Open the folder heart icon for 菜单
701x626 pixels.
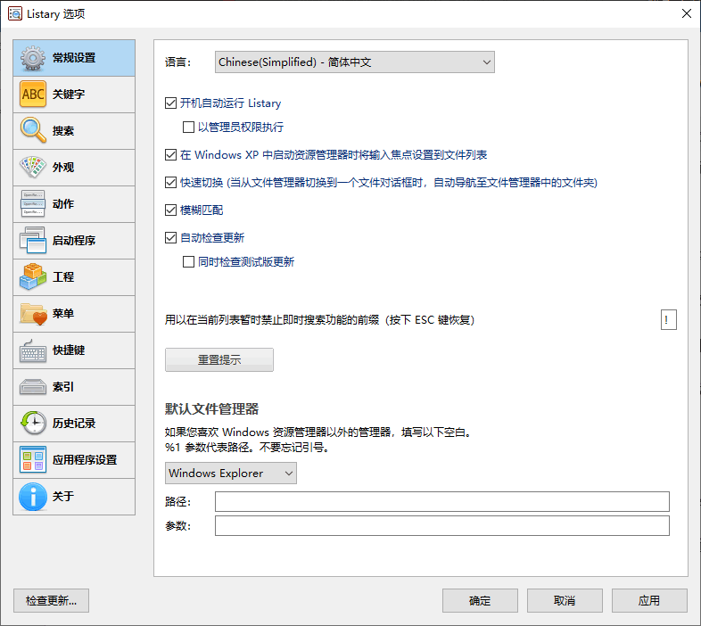point(33,314)
